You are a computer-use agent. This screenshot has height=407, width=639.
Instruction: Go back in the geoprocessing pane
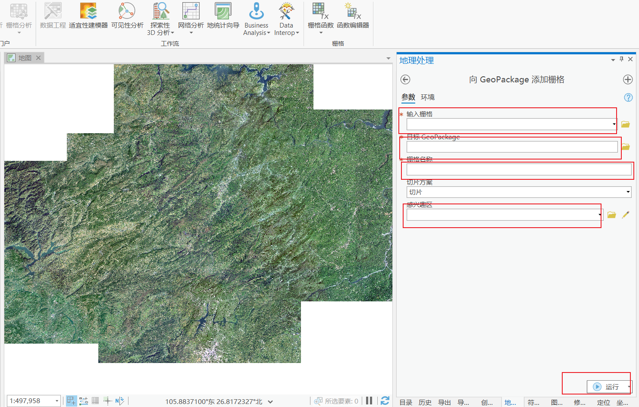pos(405,79)
